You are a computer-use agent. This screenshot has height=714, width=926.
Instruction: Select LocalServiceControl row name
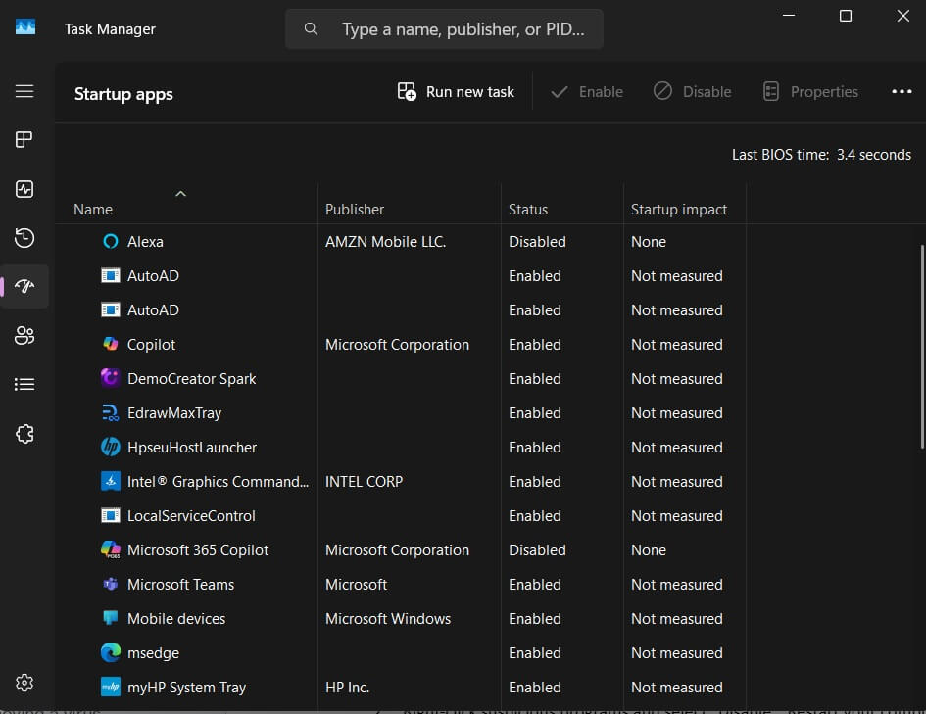point(191,516)
